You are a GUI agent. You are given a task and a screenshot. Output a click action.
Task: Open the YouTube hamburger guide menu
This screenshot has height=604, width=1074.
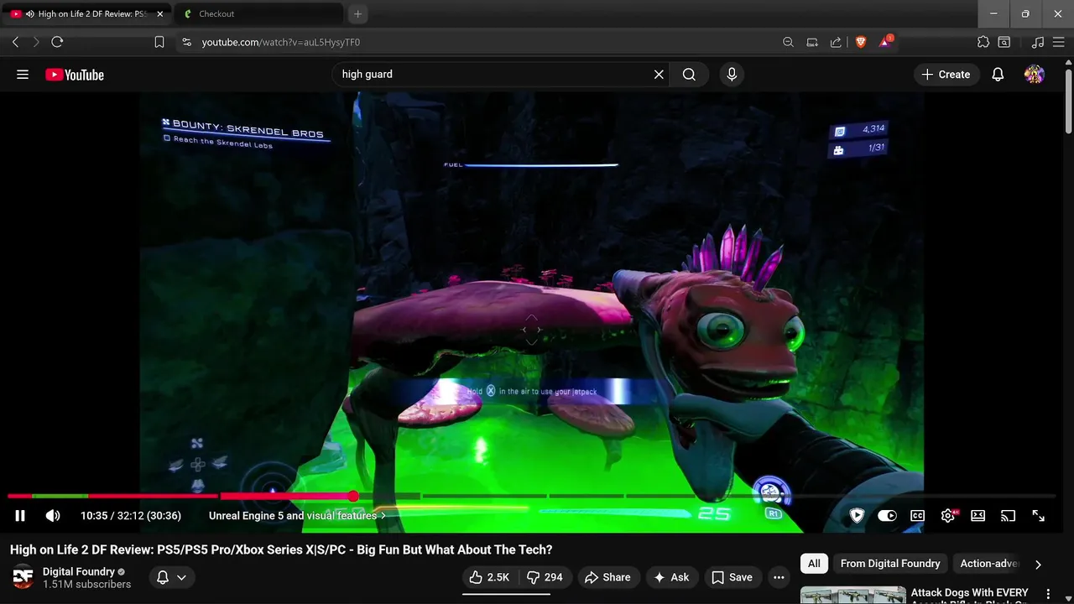tap(23, 75)
